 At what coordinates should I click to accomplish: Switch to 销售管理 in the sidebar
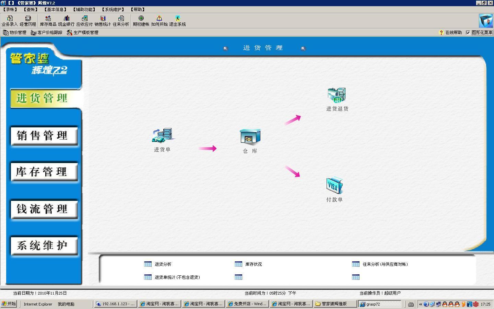[44, 136]
